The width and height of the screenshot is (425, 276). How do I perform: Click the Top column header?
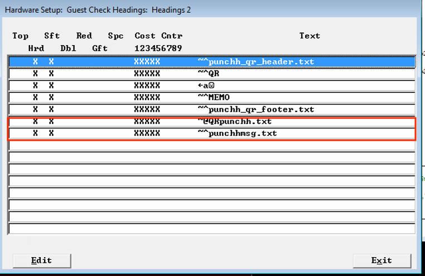point(20,36)
